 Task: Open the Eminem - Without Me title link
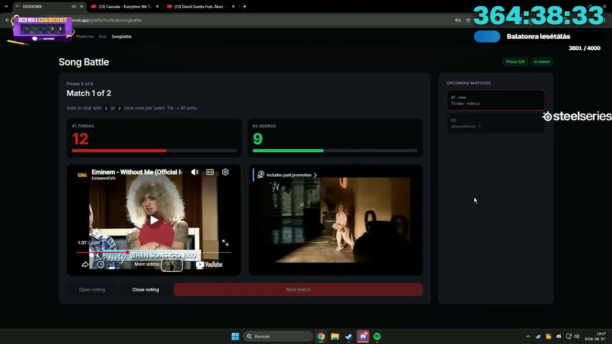pyautogui.click(x=137, y=172)
